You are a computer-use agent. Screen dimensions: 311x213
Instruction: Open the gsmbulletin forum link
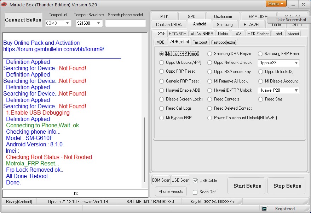coord(53,49)
